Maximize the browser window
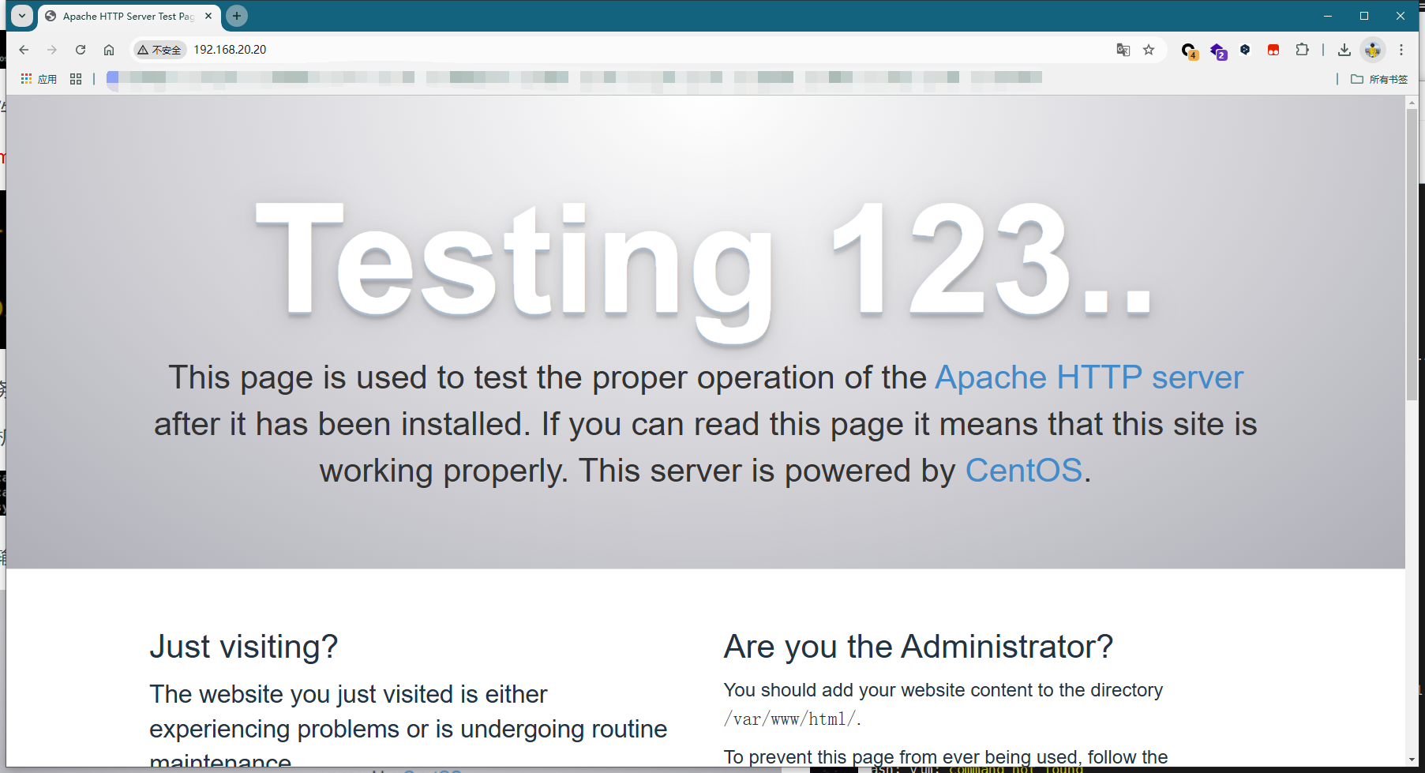1425x773 pixels. coord(1363,16)
